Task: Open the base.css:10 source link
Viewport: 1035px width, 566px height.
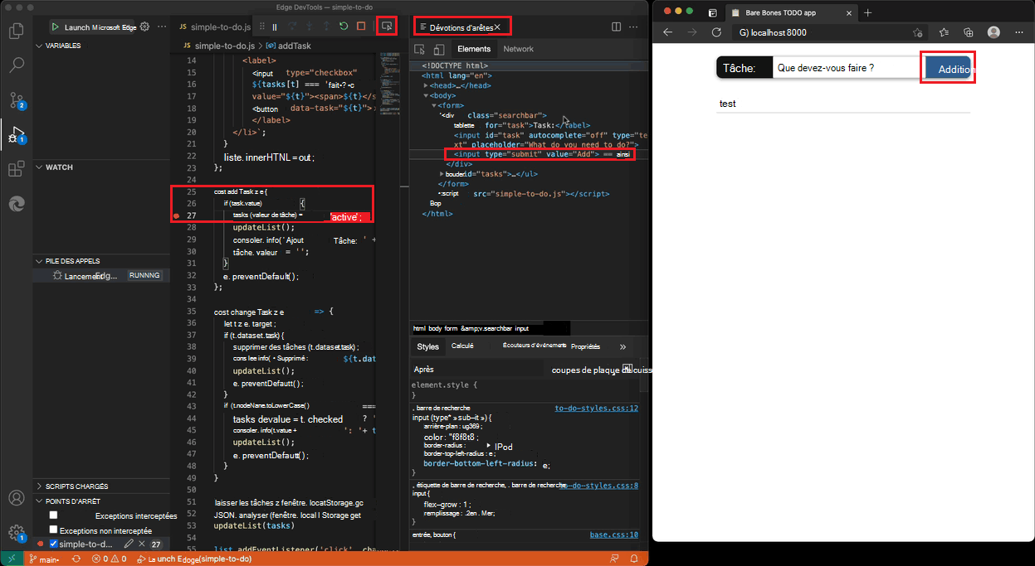Action: (613, 535)
